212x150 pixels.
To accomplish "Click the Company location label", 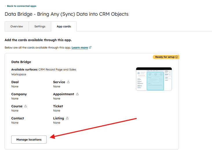I will (19, 94).
